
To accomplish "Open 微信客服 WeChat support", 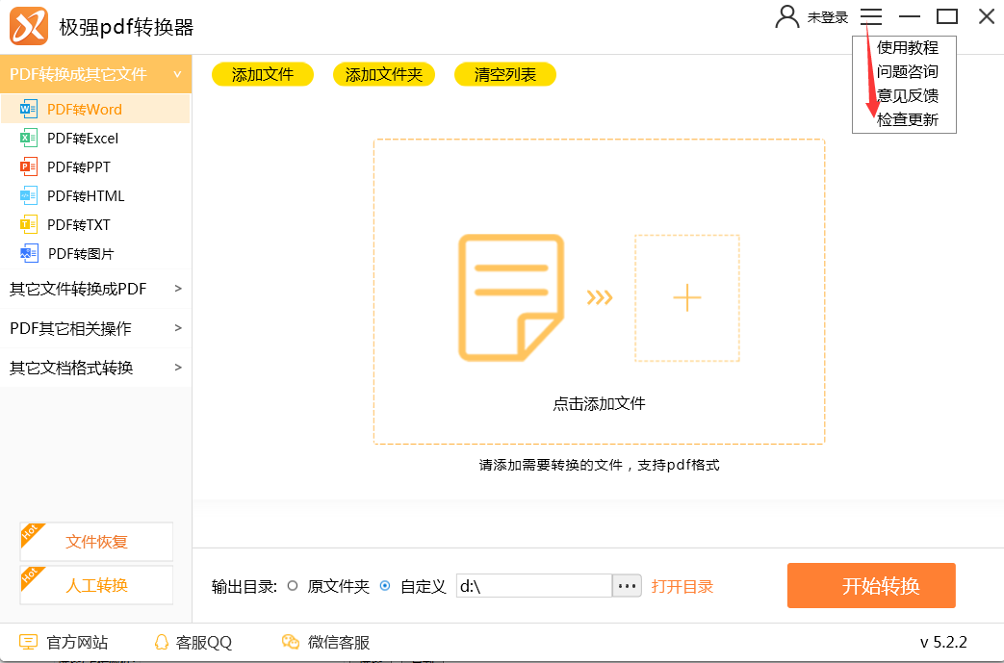I will click(326, 642).
